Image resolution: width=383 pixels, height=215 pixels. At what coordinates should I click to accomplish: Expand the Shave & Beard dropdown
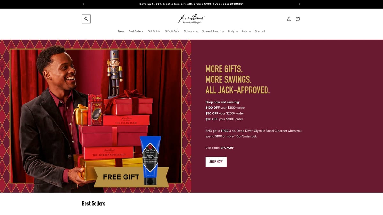[x=213, y=31]
